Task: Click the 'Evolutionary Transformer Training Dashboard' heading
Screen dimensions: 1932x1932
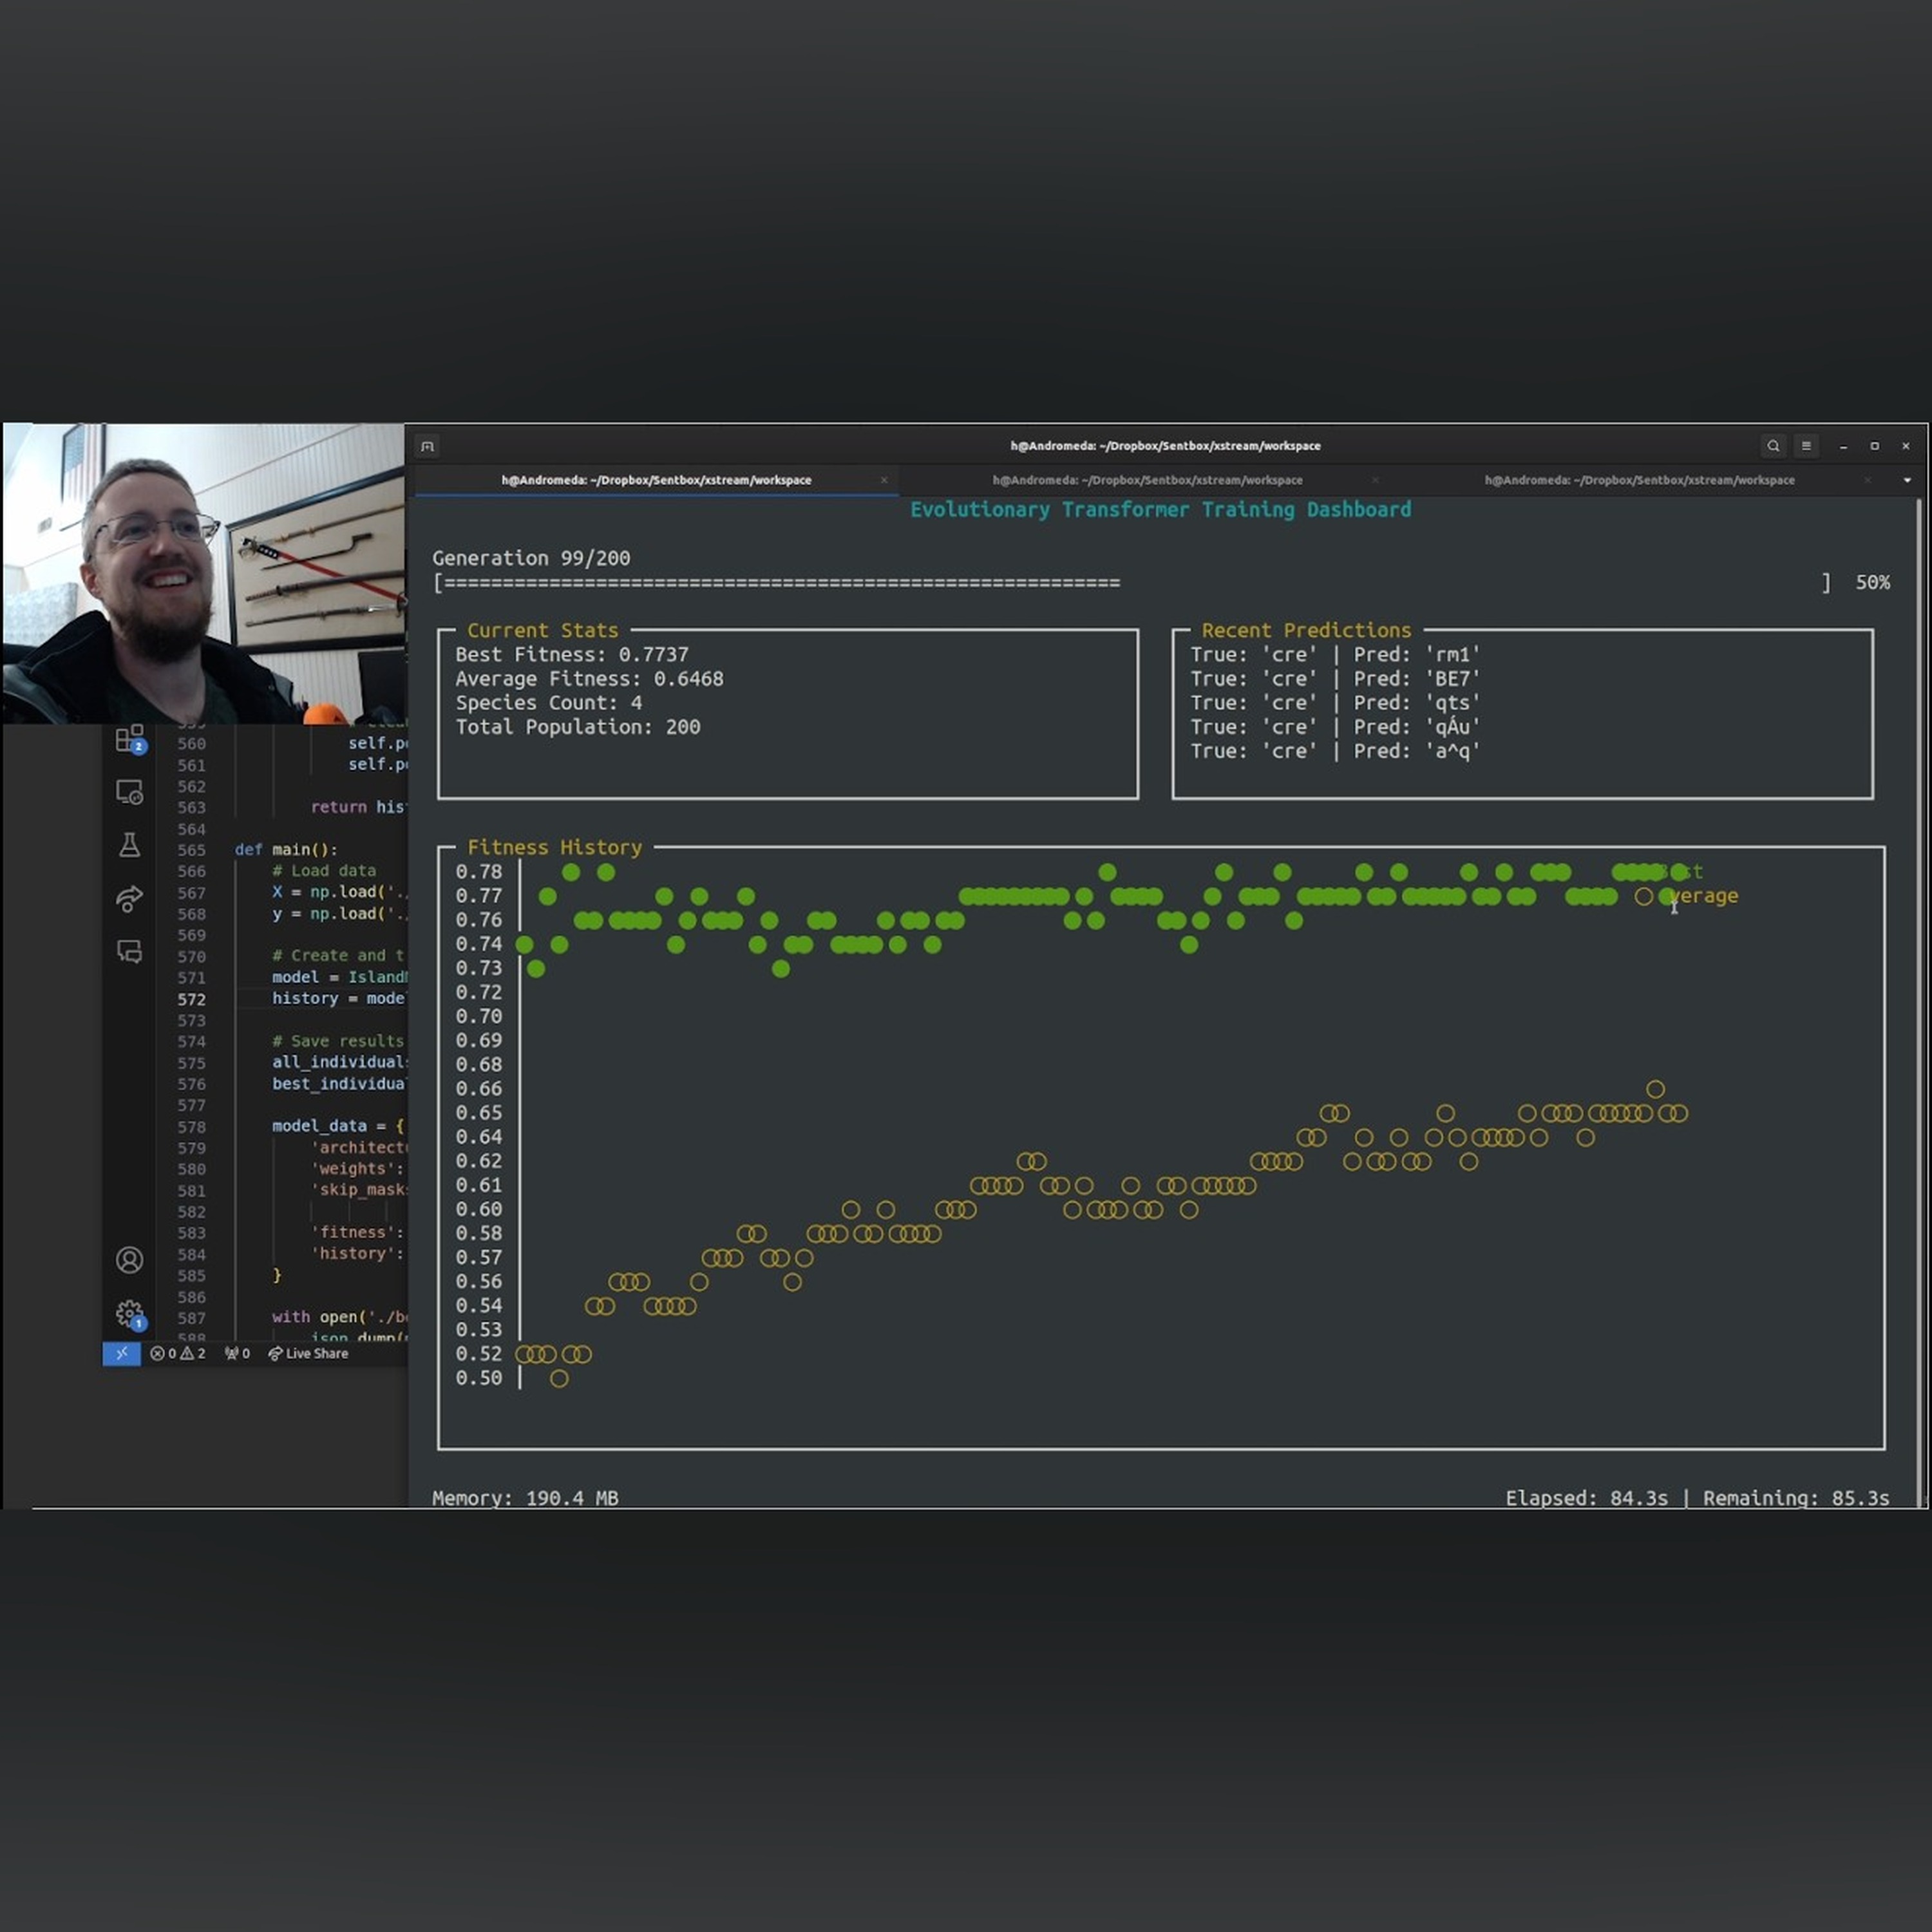Action: (x=1160, y=509)
